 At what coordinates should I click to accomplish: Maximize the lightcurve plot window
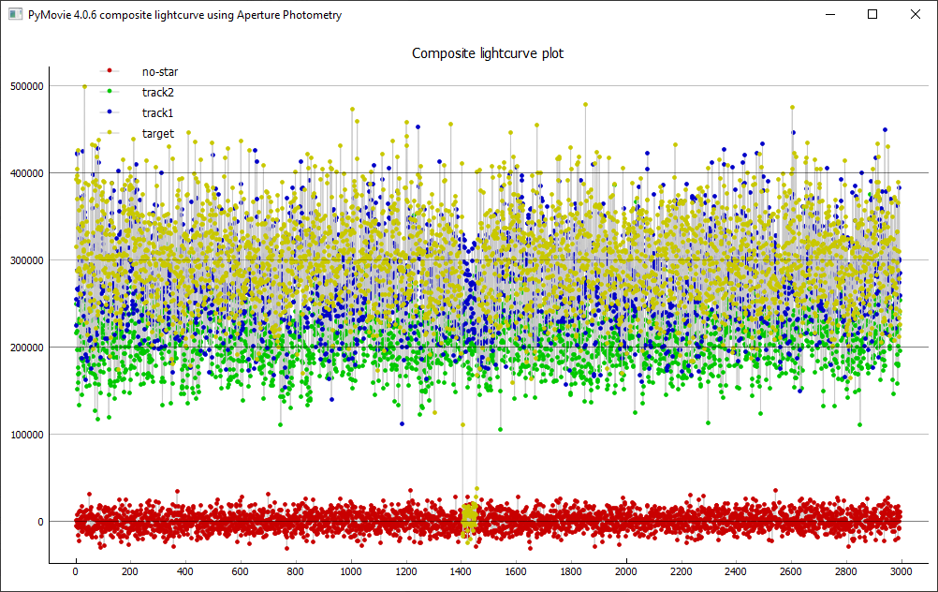[872, 15]
